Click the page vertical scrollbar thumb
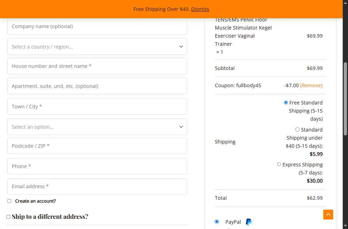348x229 pixels. click(345, 99)
